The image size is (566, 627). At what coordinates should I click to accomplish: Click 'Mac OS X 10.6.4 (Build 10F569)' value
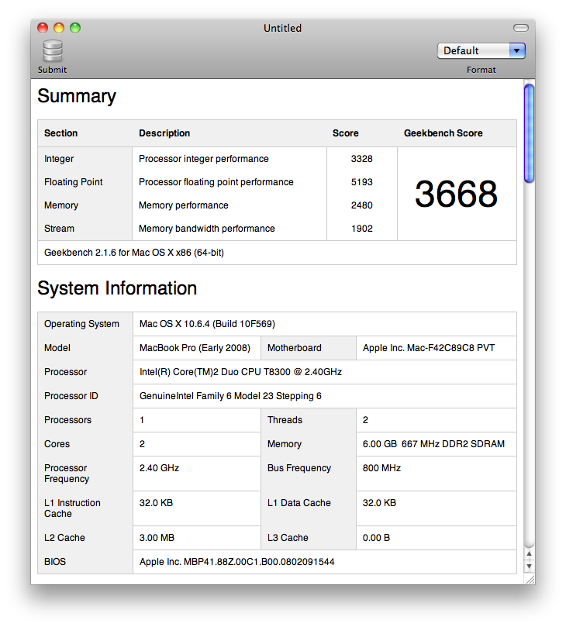[207, 324]
